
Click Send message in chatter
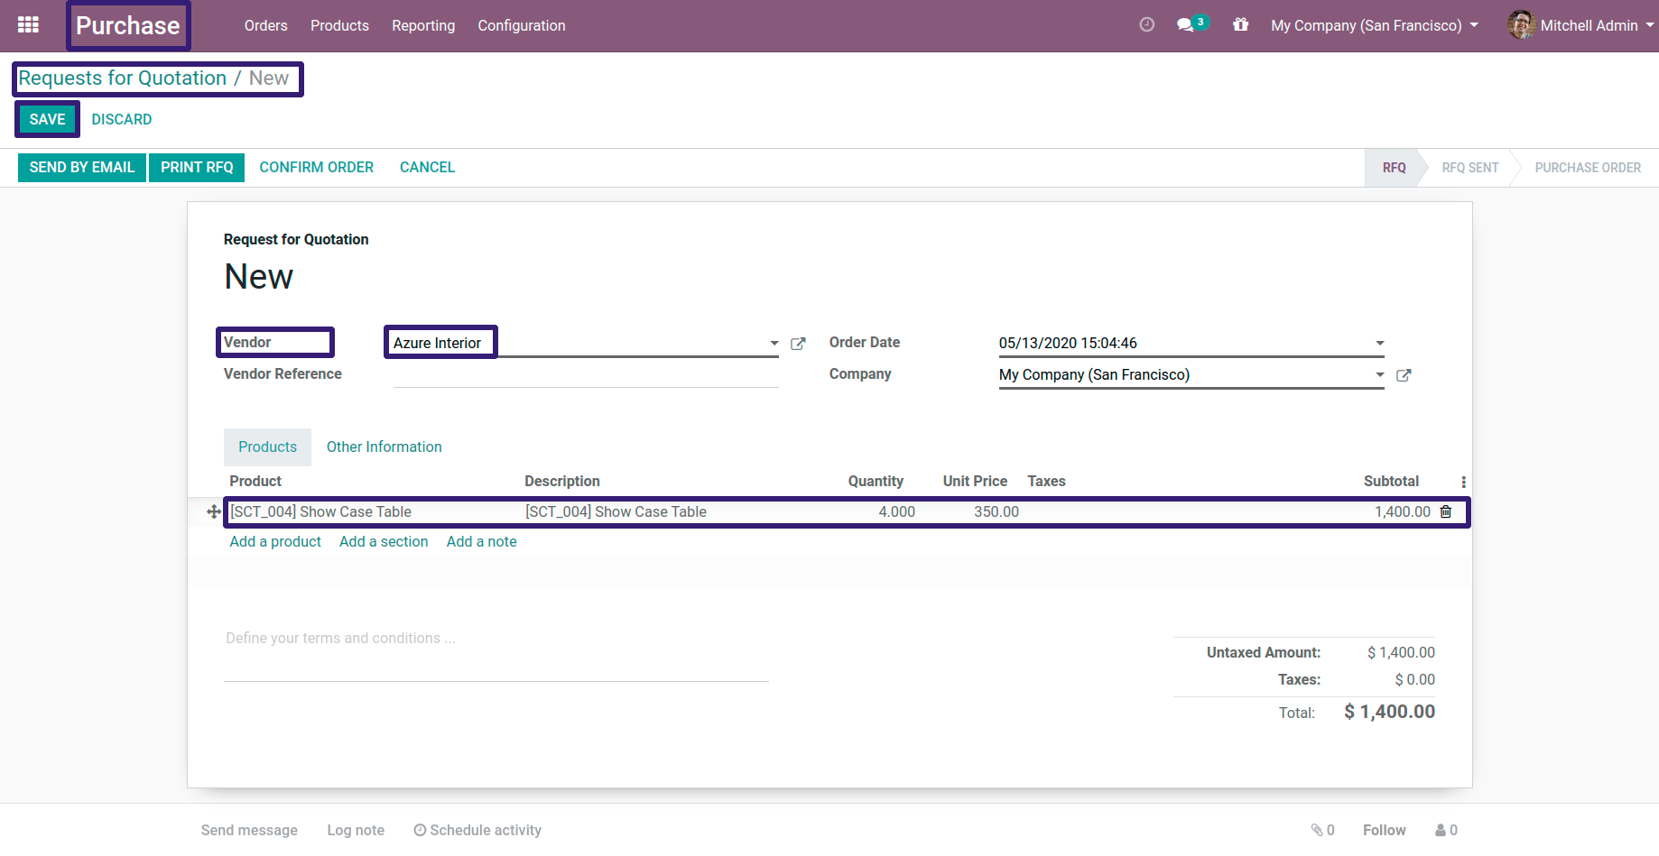coord(249,830)
